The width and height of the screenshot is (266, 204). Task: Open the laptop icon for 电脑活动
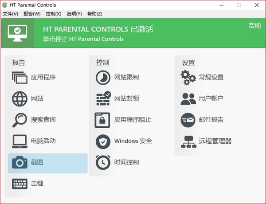[20, 141]
